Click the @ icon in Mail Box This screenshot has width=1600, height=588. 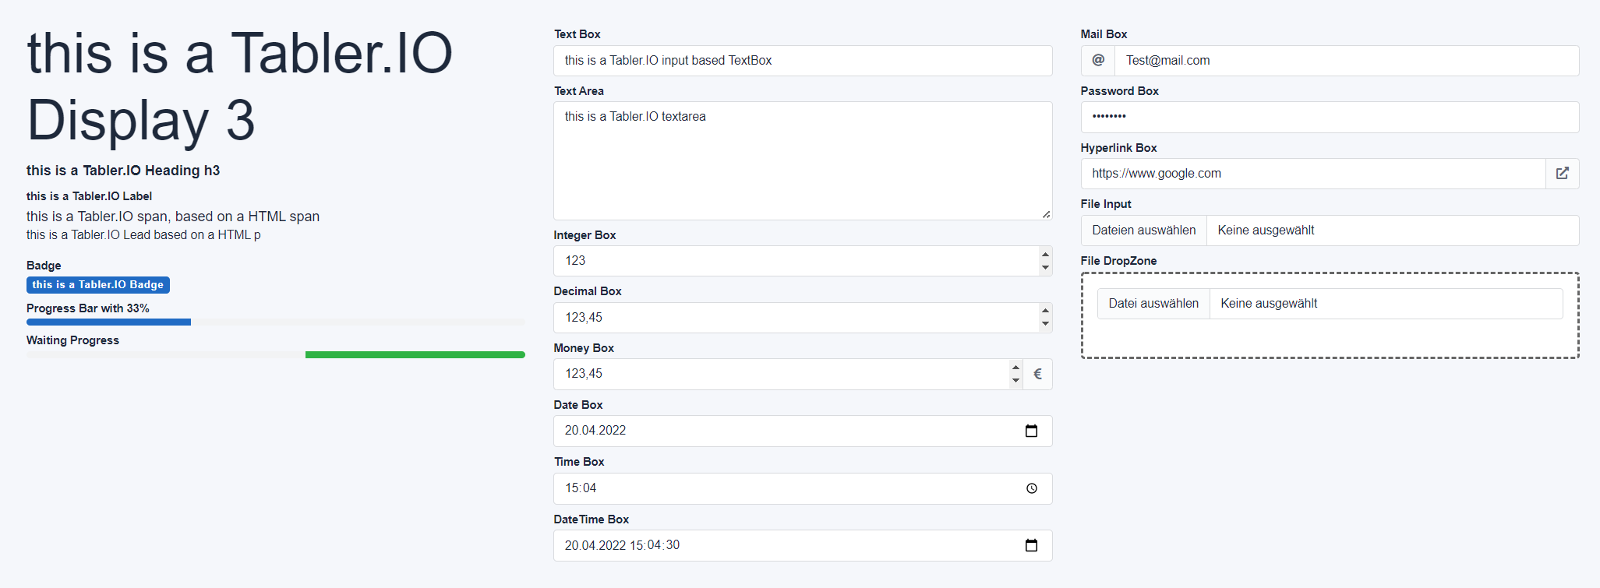pyautogui.click(x=1098, y=61)
